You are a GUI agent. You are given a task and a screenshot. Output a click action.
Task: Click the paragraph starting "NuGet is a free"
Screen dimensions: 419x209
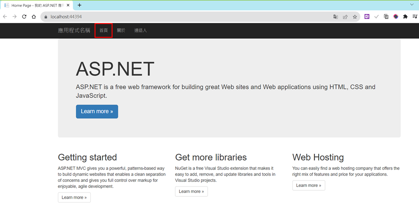(x=225, y=174)
